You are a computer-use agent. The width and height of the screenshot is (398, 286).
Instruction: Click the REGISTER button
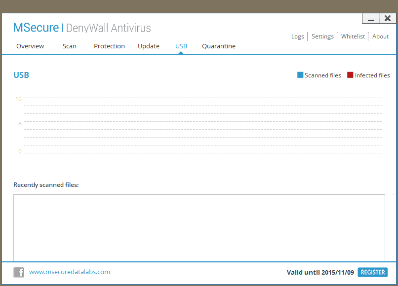tap(373, 272)
